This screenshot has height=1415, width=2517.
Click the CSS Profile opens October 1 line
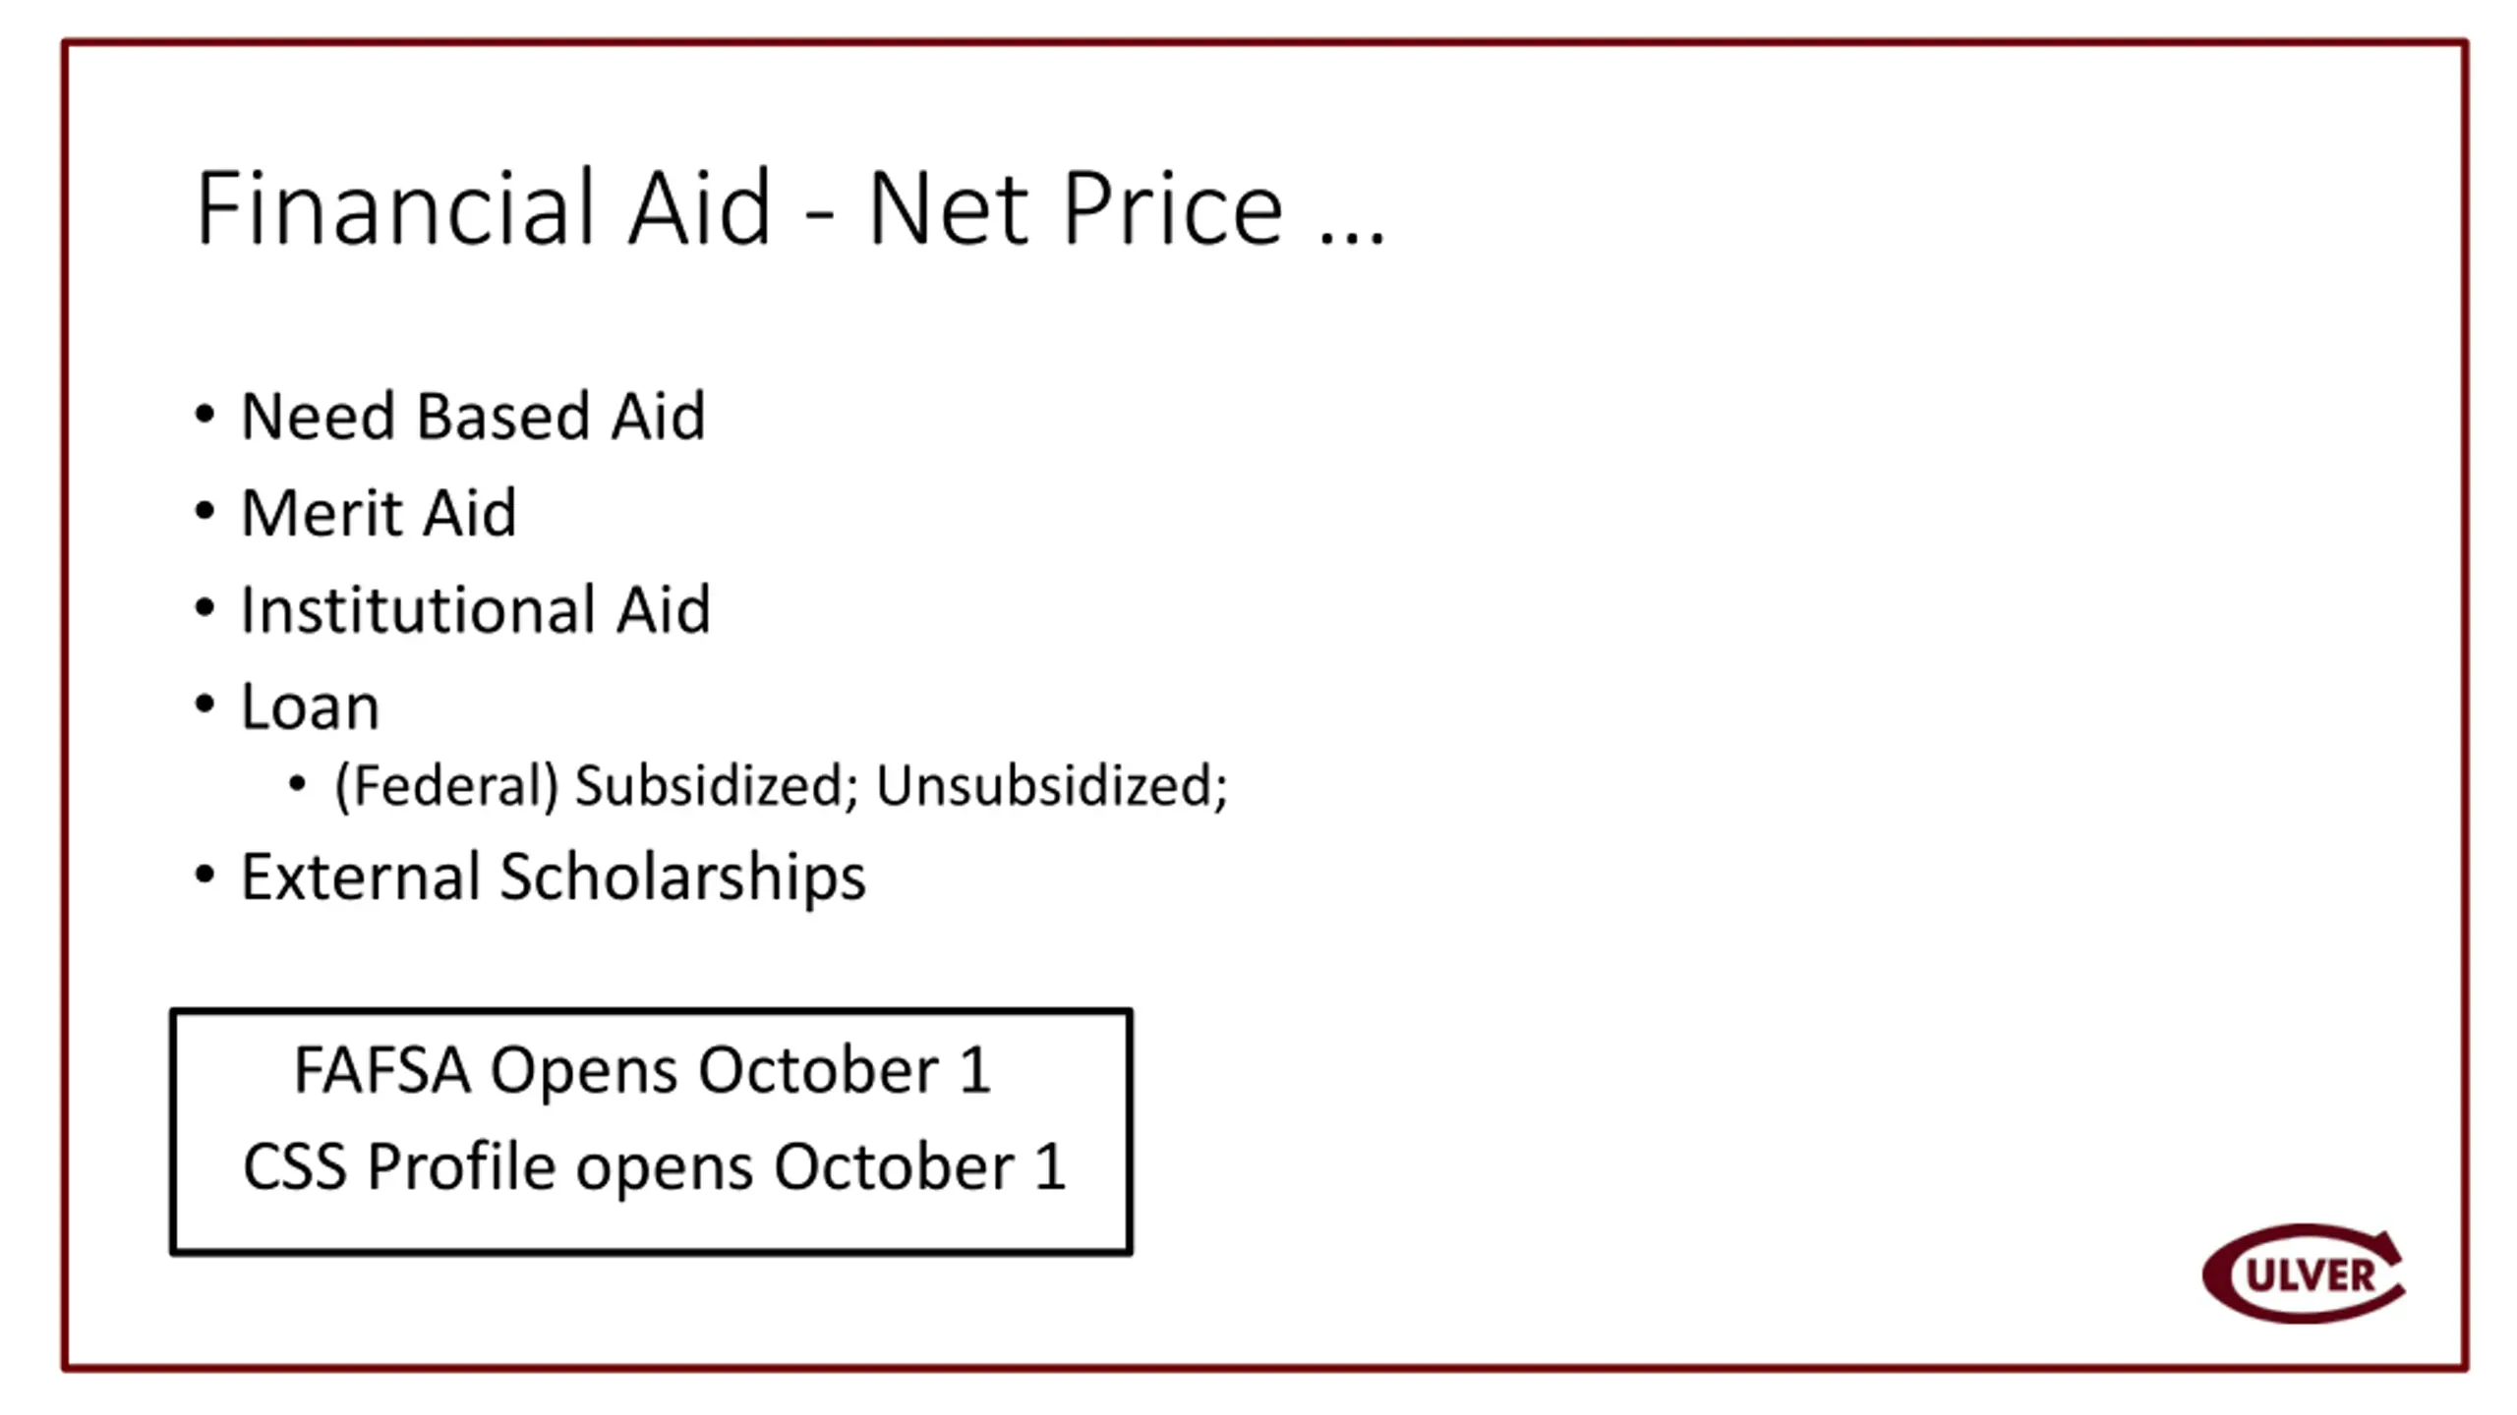pos(654,1166)
